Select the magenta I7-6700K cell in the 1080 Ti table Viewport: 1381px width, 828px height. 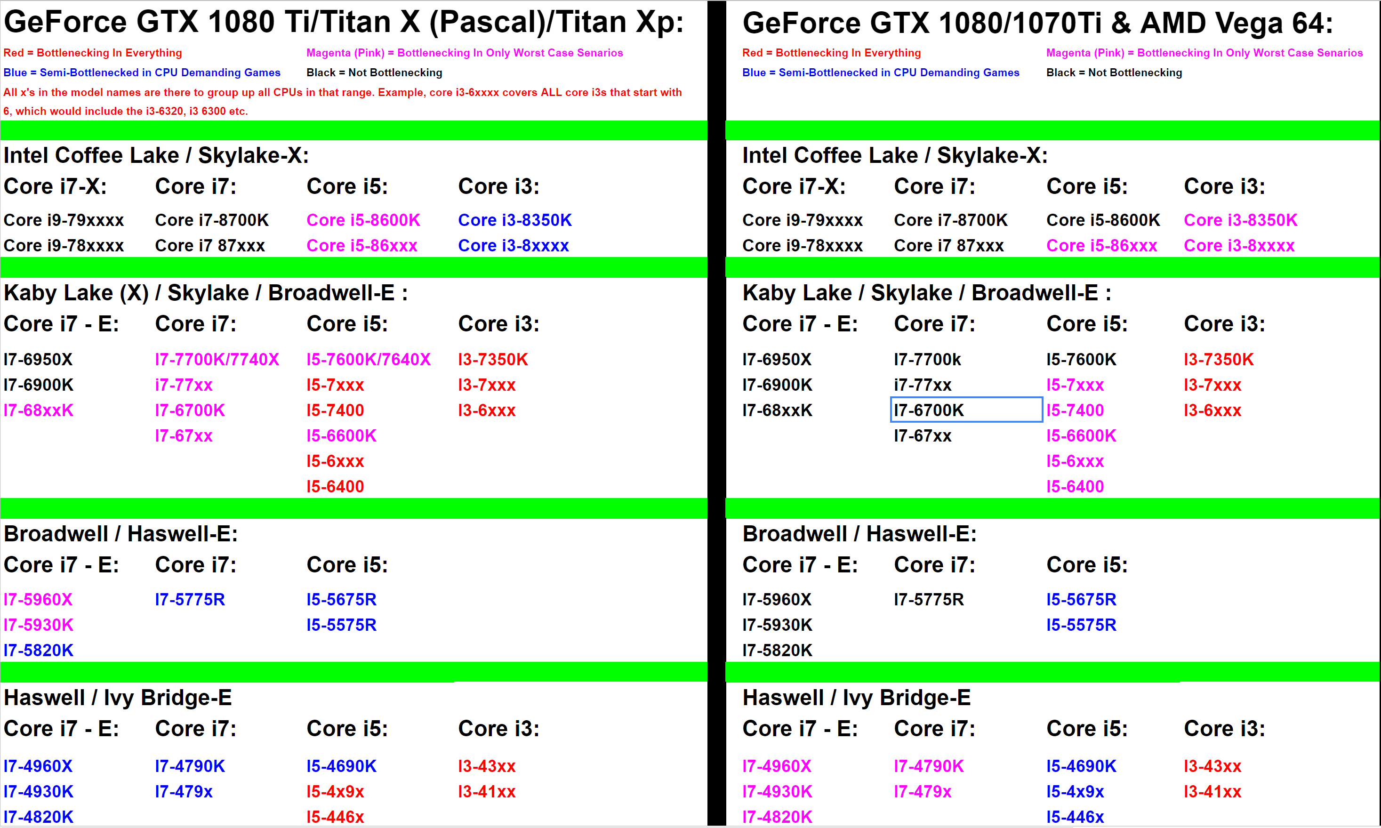pos(190,410)
